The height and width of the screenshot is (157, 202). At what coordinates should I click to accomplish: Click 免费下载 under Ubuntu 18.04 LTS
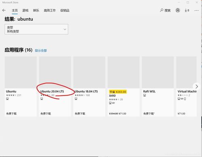[x=80, y=114]
